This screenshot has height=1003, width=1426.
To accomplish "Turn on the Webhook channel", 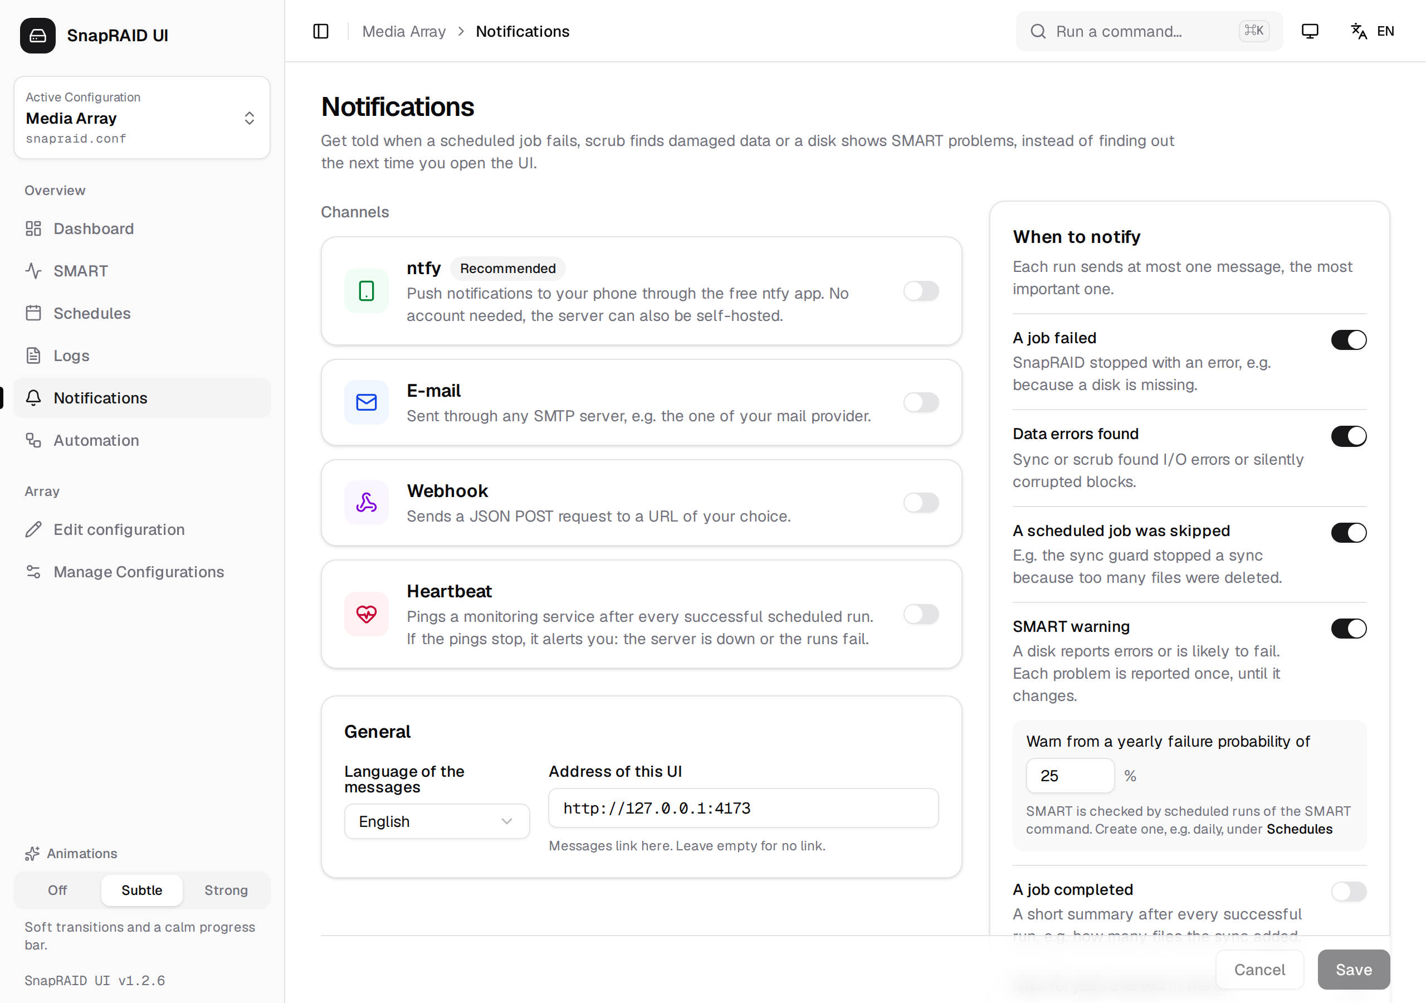I will pyautogui.click(x=921, y=503).
